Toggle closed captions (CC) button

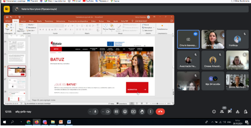tap(116, 112)
